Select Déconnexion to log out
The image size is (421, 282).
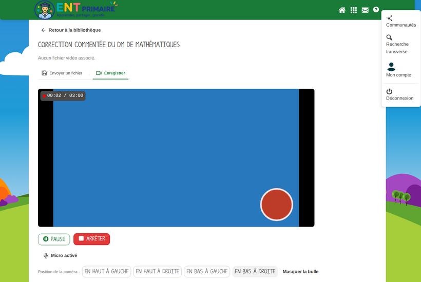tap(399, 95)
